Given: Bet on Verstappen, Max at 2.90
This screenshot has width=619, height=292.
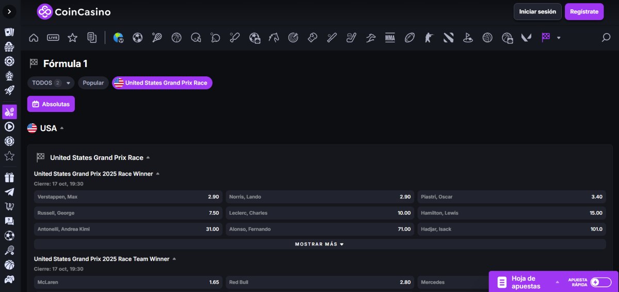Looking at the screenshot, I should [x=128, y=197].
